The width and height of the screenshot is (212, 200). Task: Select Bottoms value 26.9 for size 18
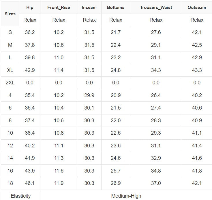(116, 183)
